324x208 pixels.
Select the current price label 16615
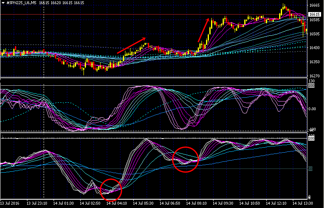click(x=314, y=14)
